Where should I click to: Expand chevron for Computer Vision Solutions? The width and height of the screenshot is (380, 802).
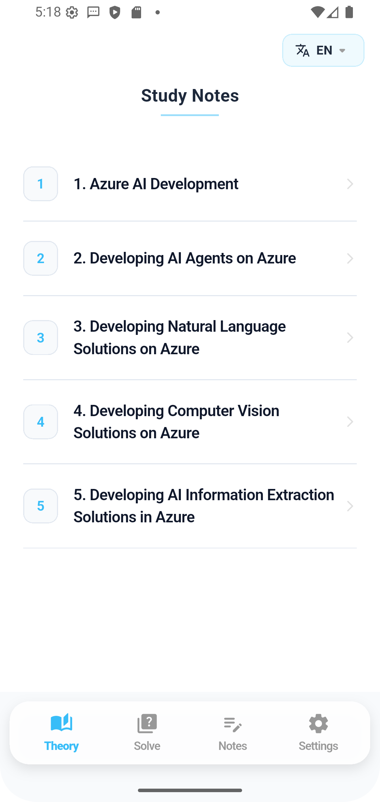point(350,422)
